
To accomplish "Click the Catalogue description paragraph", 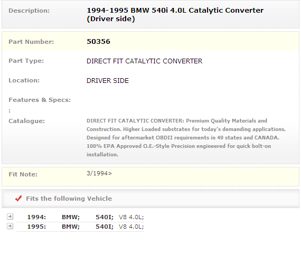I will click(186, 138).
